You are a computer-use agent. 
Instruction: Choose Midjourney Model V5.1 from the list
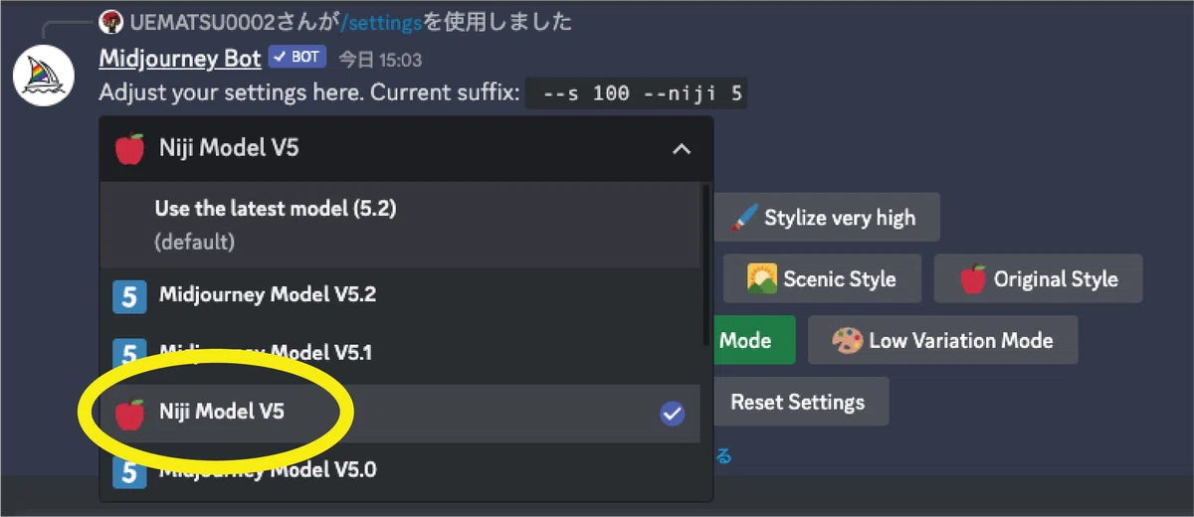[400, 353]
